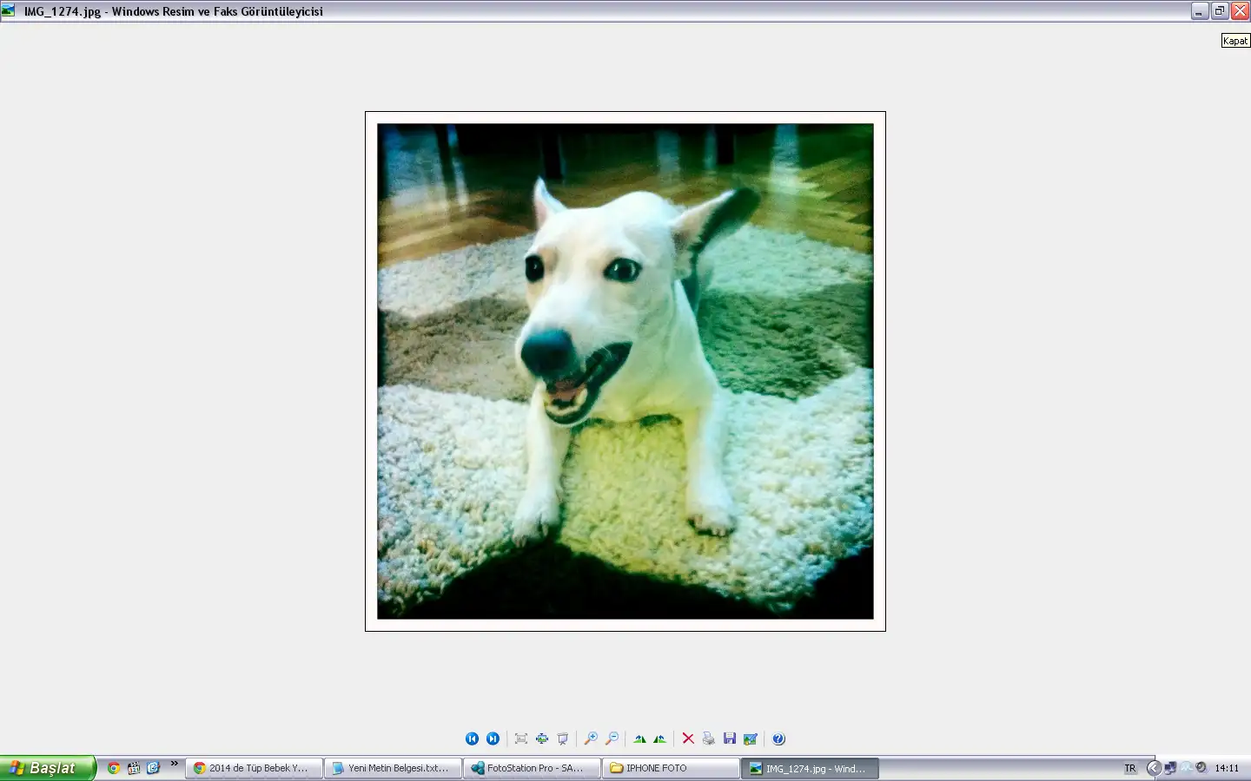1251x781 pixels.
Task: Open the Başlat start menu
Action: coord(47,768)
